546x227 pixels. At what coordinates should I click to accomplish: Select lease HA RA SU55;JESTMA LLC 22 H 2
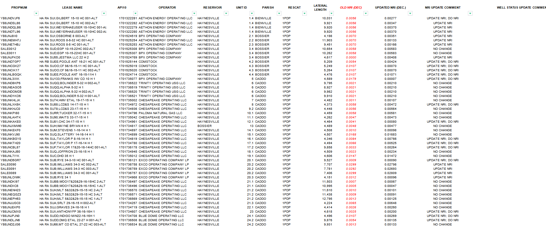tap(64, 58)
